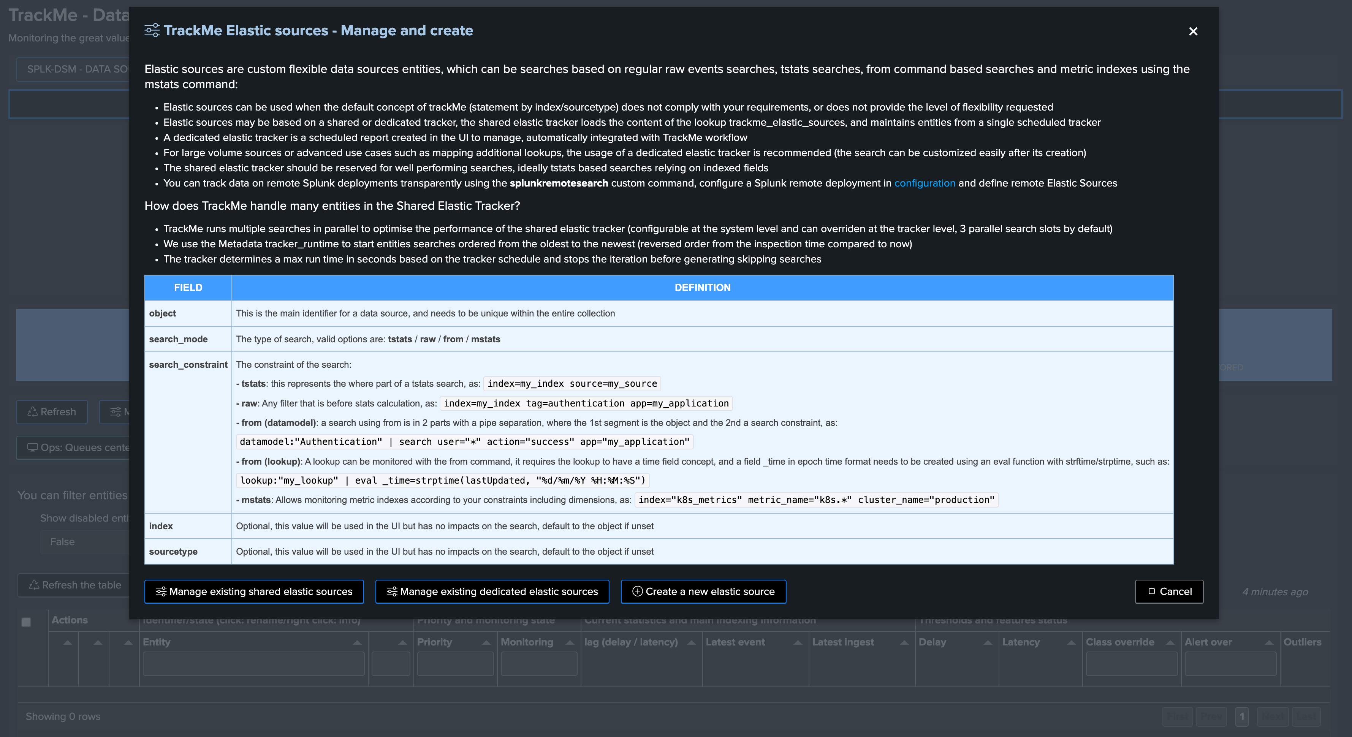Click the Priority filter input field
The height and width of the screenshot is (737, 1352).
pyautogui.click(x=455, y=664)
